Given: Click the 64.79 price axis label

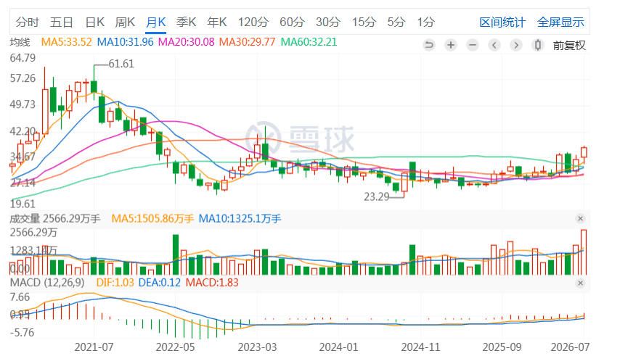Looking at the screenshot, I should coord(23,58).
